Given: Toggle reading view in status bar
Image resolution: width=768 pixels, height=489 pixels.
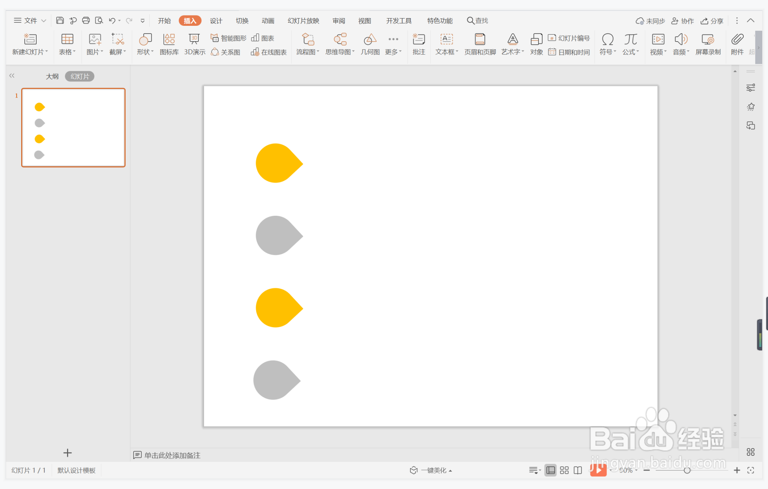Looking at the screenshot, I should 578,470.
